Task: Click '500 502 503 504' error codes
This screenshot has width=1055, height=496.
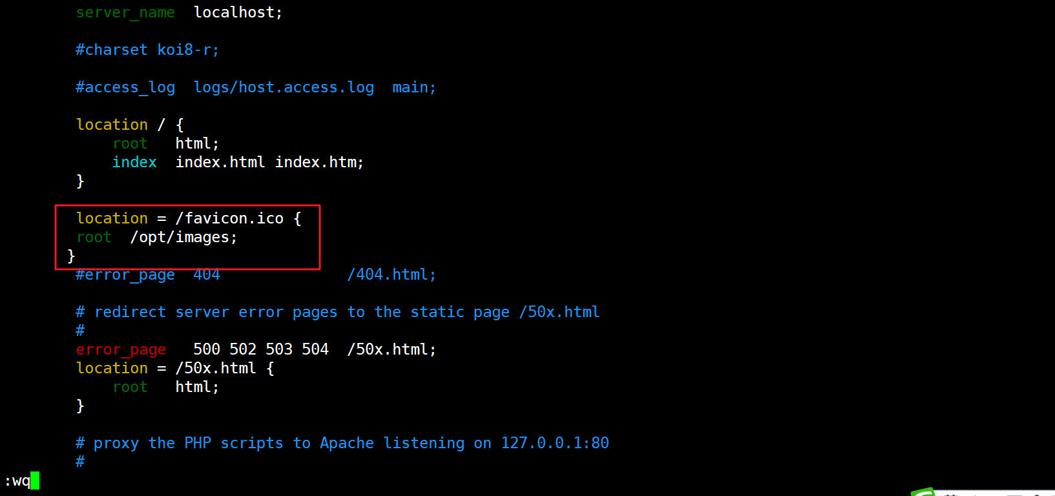Action: point(260,349)
